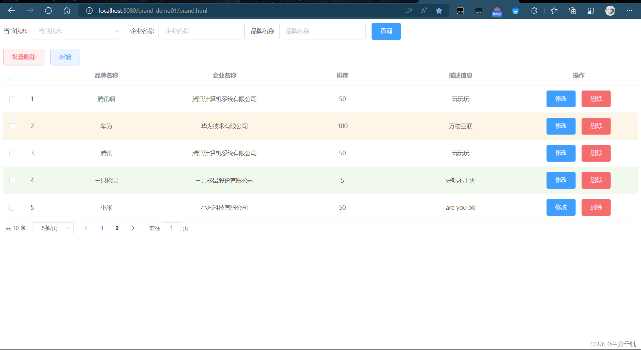Focus the 前往 page jump input

(171, 228)
